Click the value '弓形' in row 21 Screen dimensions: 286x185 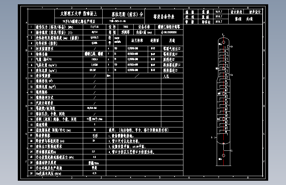pos(95,136)
